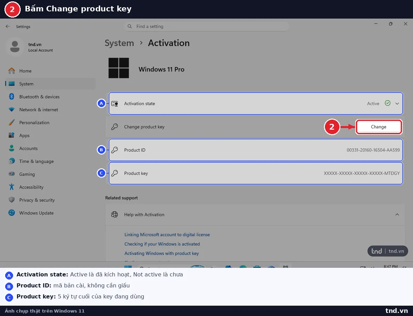Select System in the sidebar
The image size is (413, 316).
pyautogui.click(x=50, y=84)
